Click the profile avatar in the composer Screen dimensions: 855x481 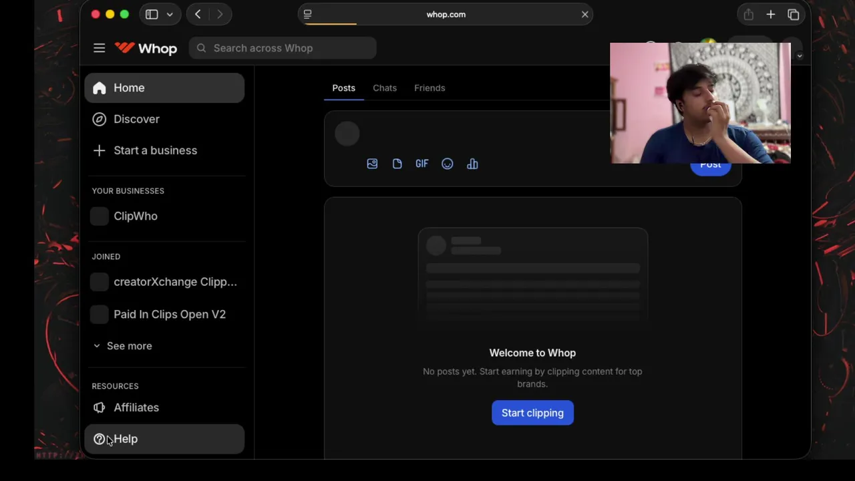click(347, 134)
